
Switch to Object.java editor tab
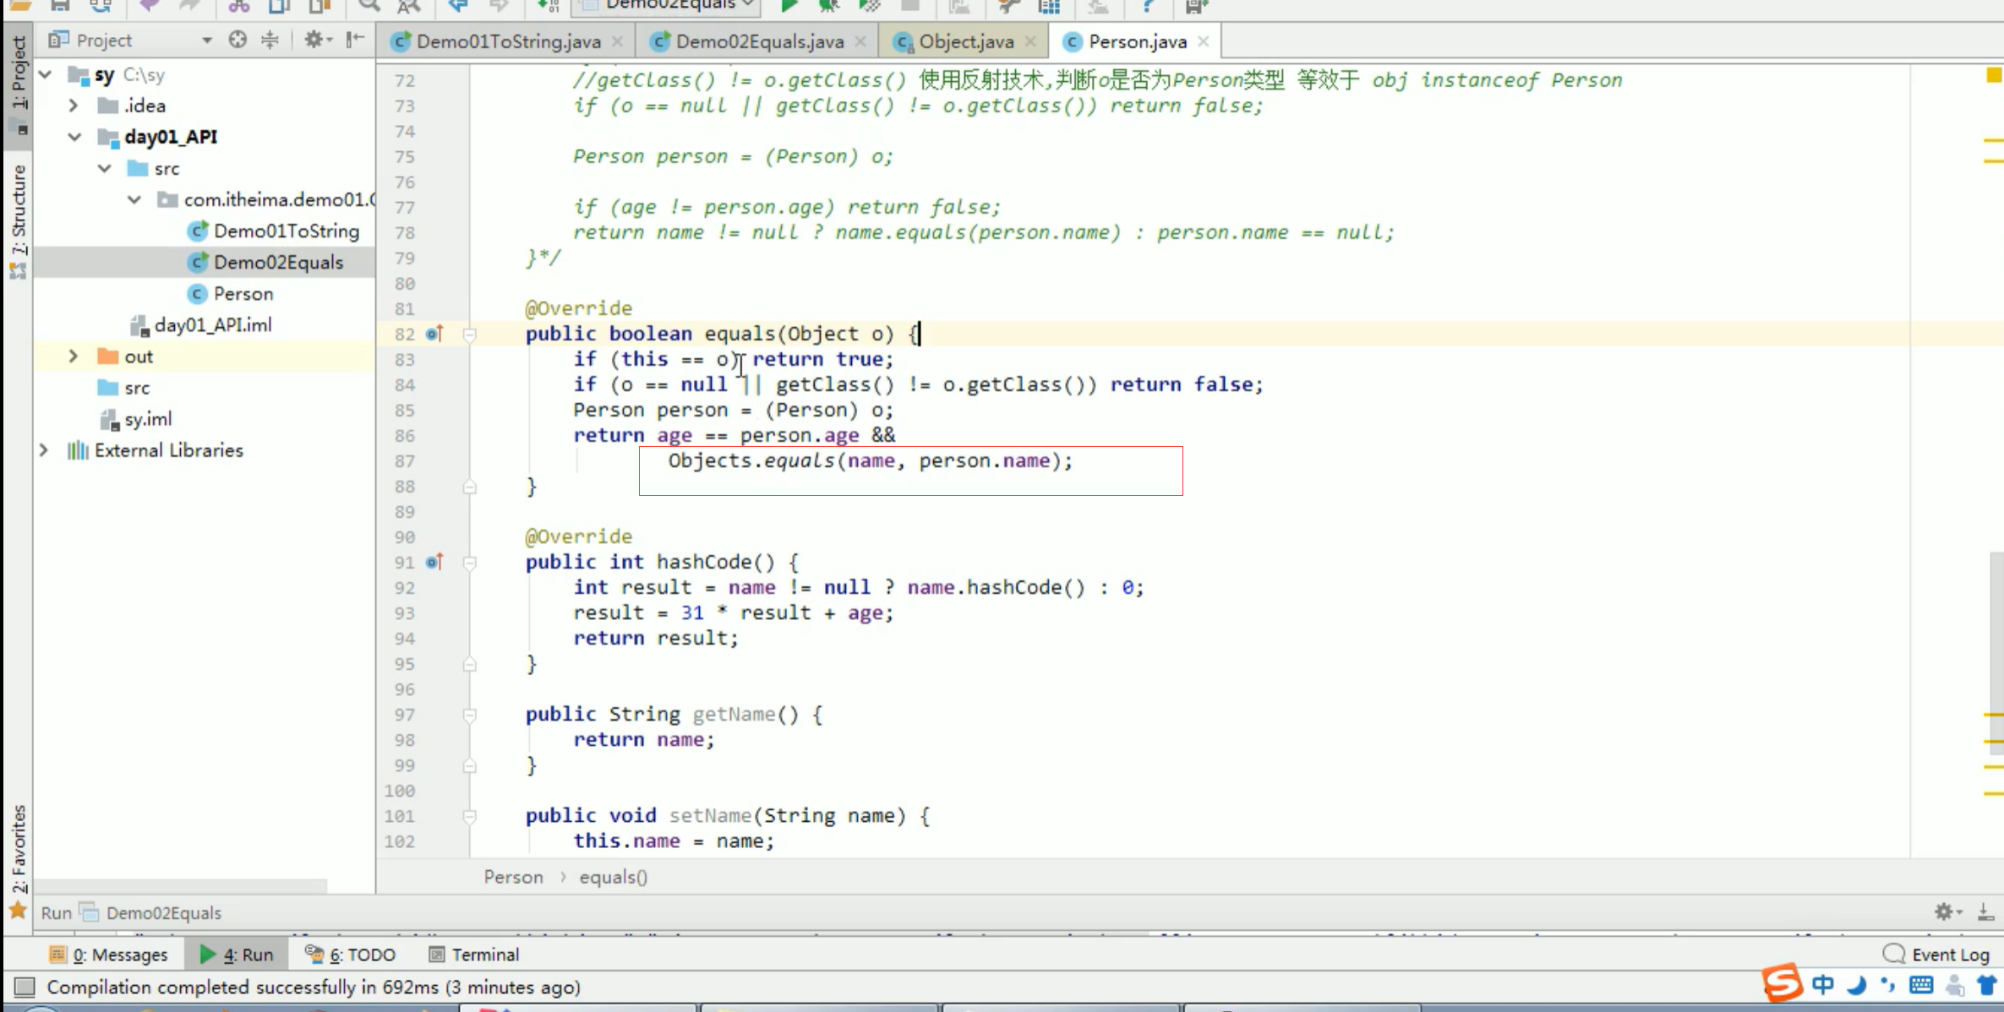[965, 41]
